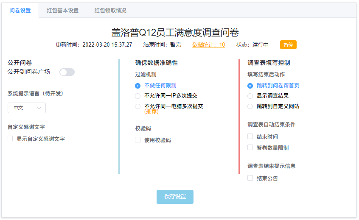Select 跳转到自定义网站 radio option
Image resolution: width=359 pixels, height=220 pixels.
(250, 106)
